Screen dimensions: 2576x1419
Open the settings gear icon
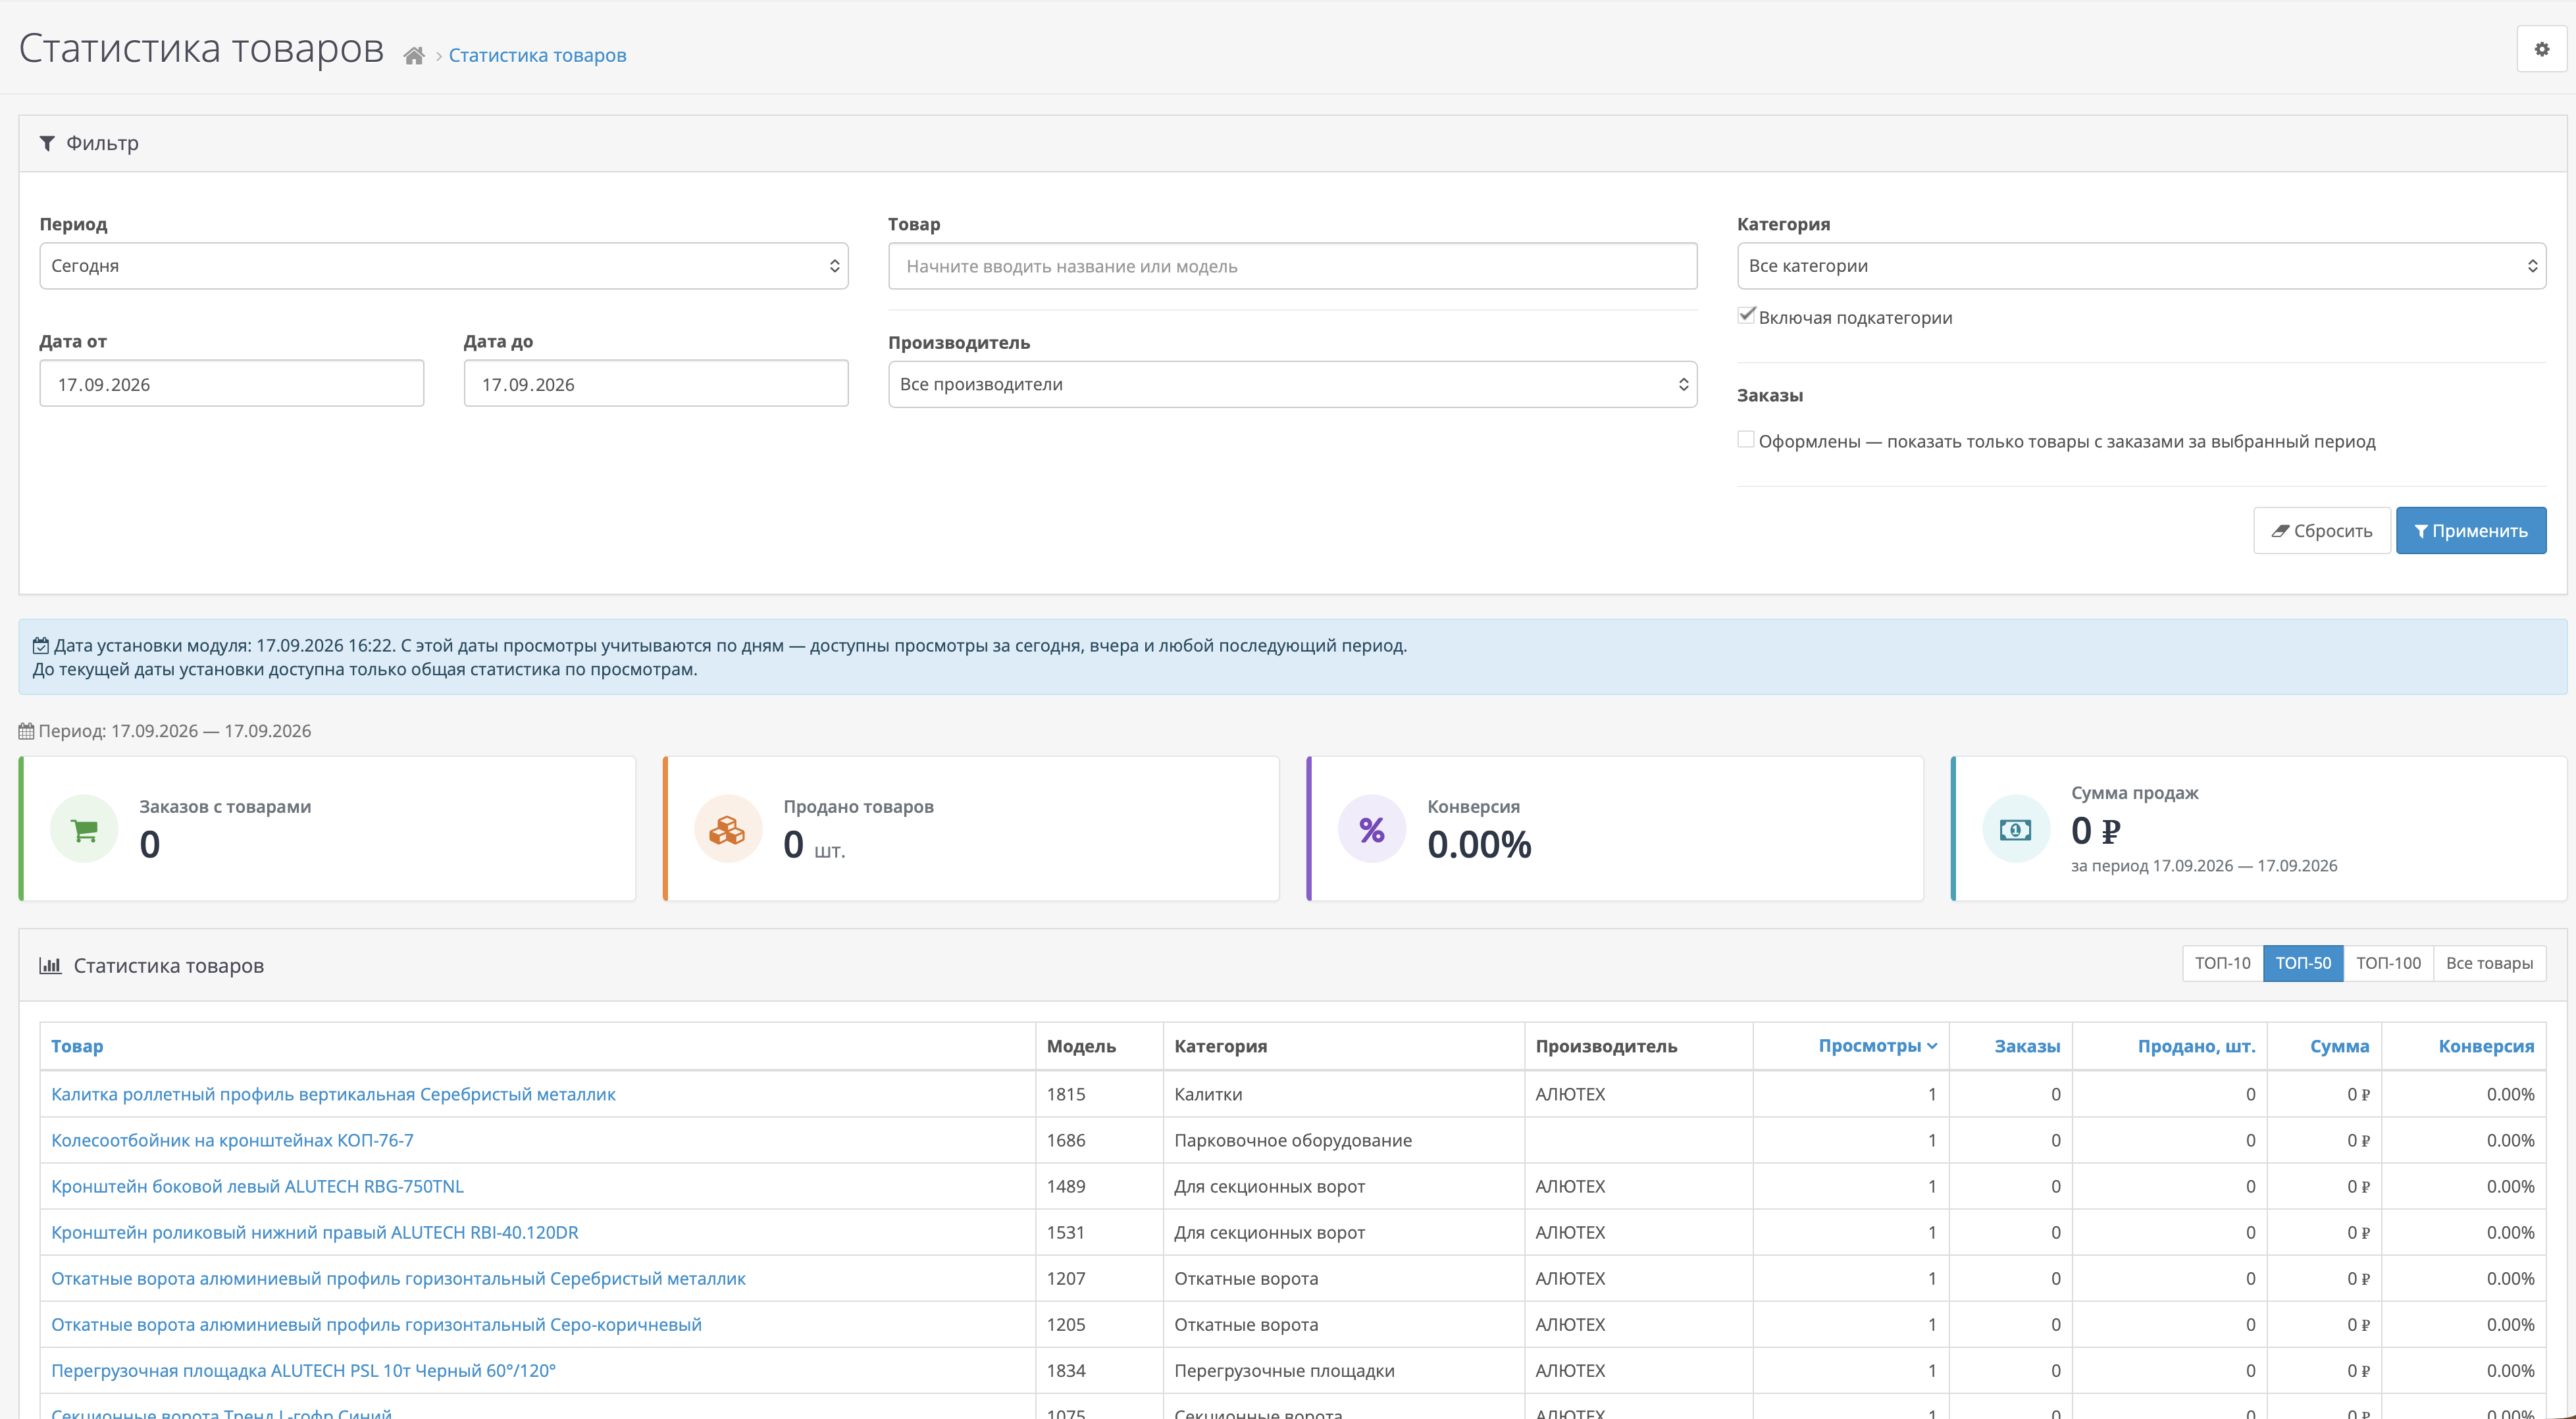[2541, 49]
